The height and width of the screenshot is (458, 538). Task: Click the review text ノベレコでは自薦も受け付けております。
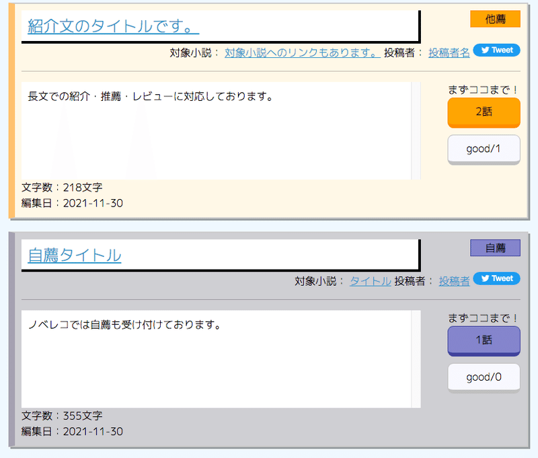(124, 324)
